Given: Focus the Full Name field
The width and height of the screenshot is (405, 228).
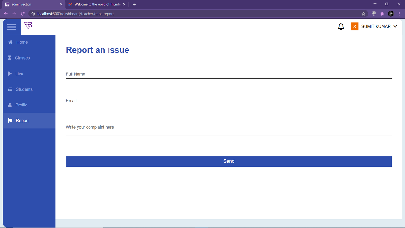Looking at the screenshot, I should tap(229, 74).
